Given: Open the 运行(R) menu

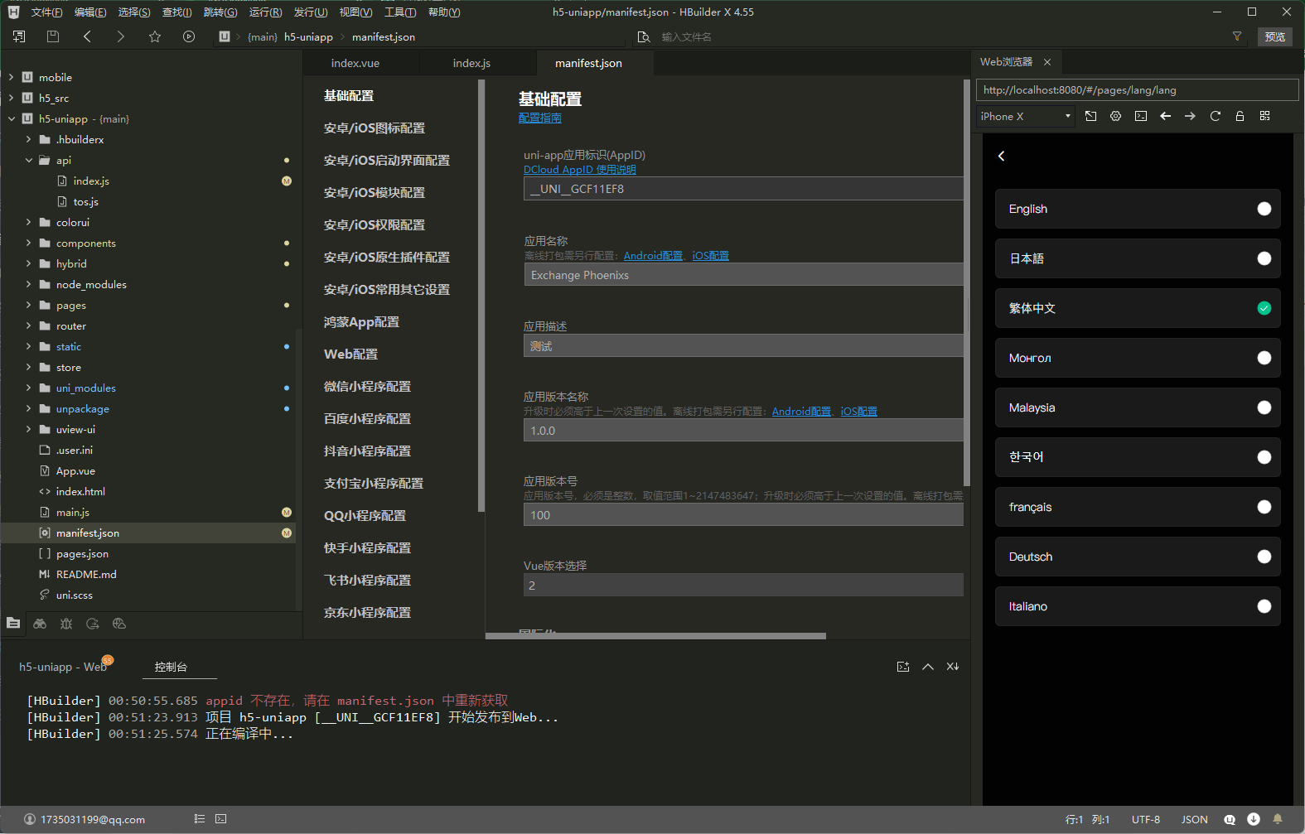Looking at the screenshot, I should 265,12.
